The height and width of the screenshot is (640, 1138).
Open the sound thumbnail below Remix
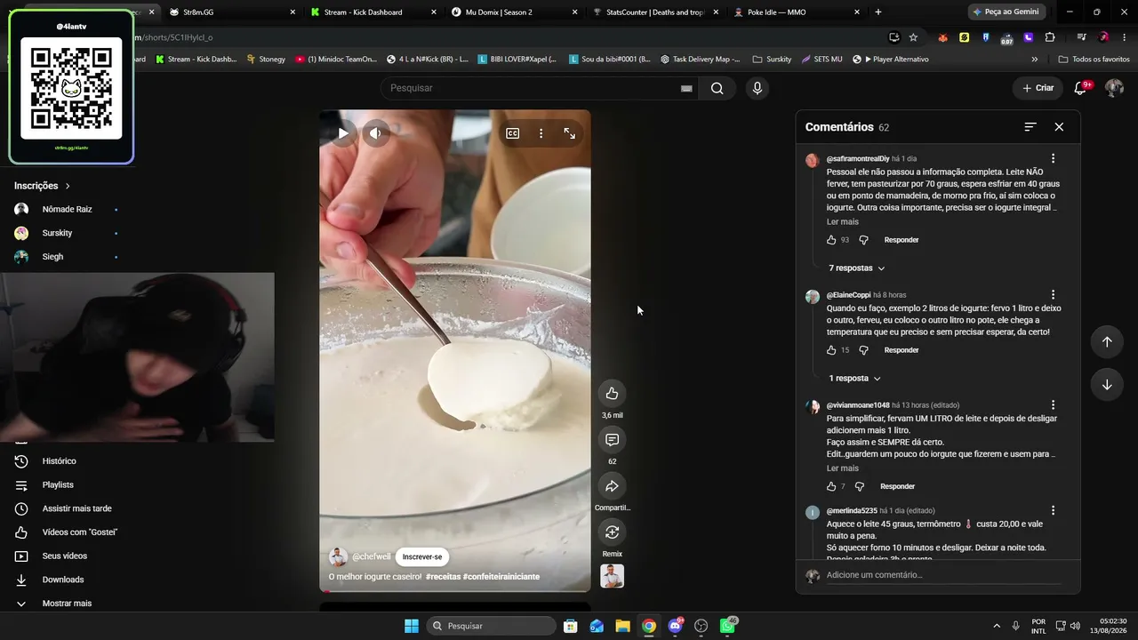pos(612,576)
